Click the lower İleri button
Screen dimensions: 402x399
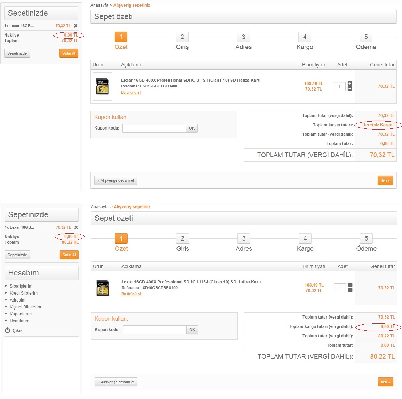pos(385,382)
